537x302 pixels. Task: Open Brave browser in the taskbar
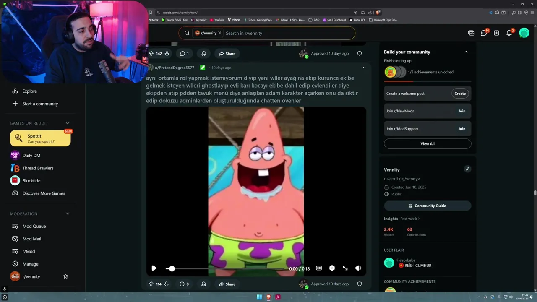point(269,297)
